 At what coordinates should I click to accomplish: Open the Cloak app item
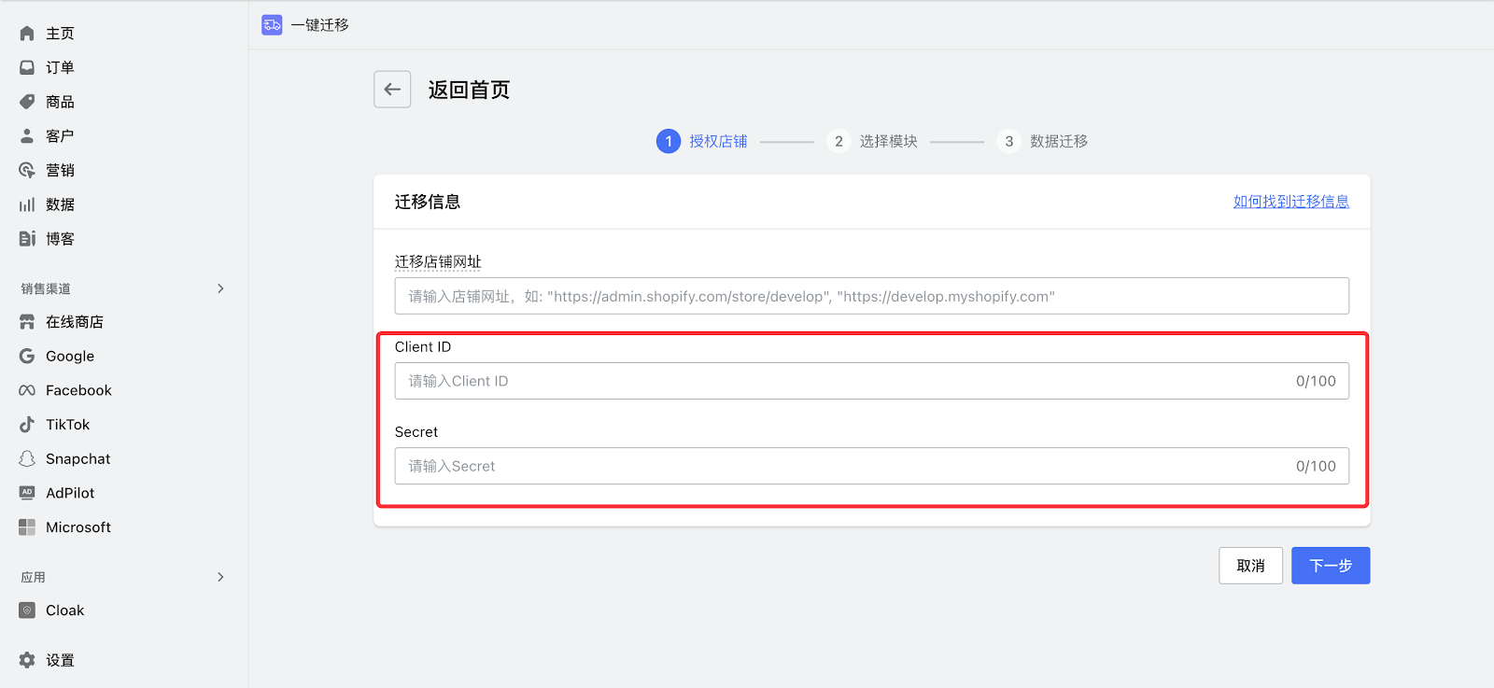[64, 611]
